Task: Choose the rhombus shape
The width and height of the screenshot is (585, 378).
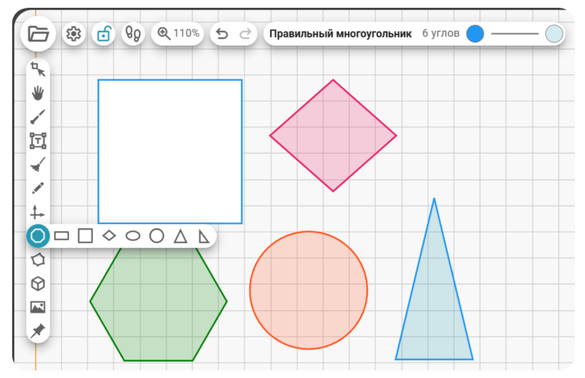Action: click(x=109, y=236)
